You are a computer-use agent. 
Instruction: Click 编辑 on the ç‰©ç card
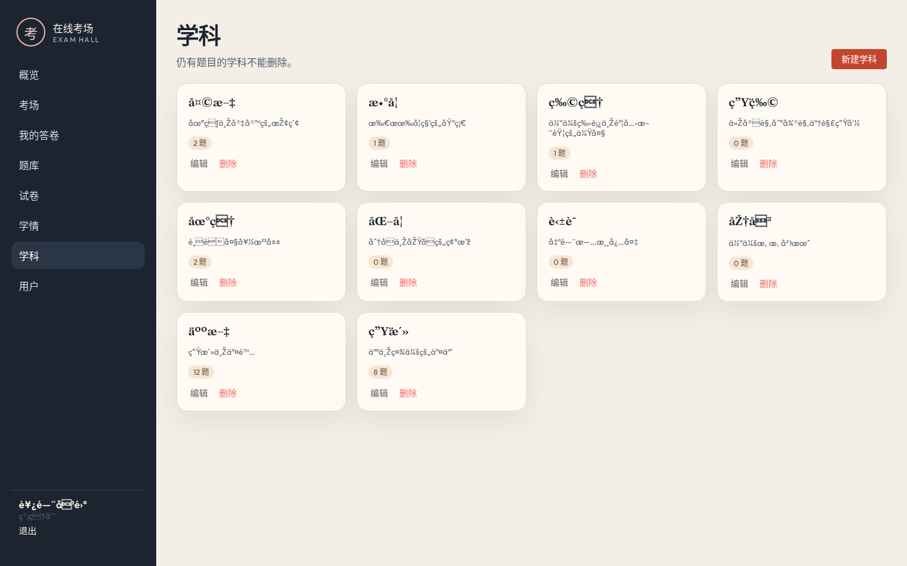click(559, 174)
